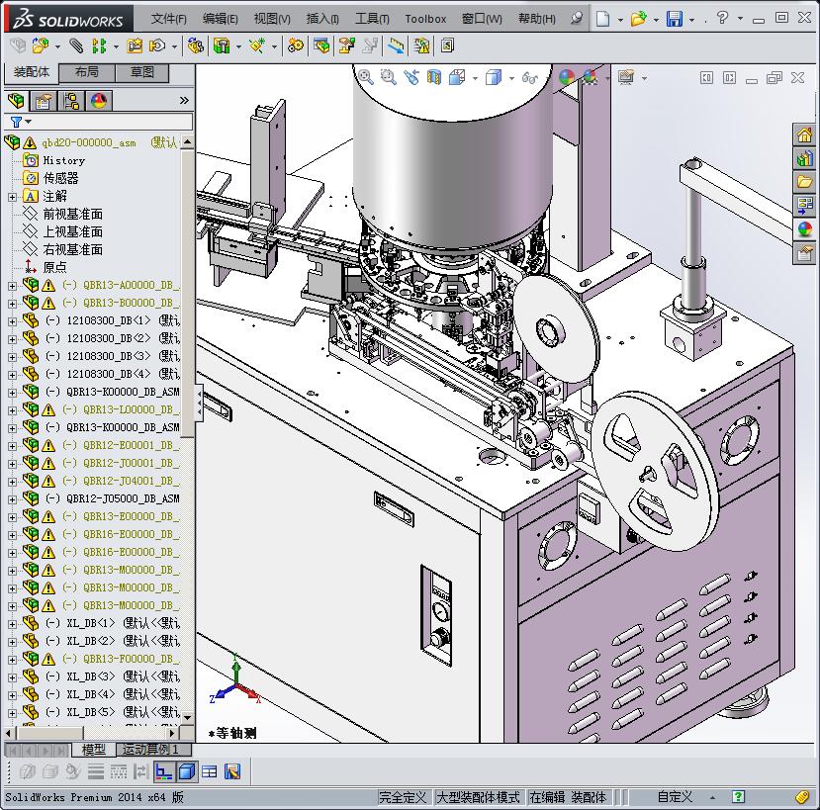This screenshot has width=820, height=810.
Task: Switch to the 布局 tab
Action: point(87,72)
